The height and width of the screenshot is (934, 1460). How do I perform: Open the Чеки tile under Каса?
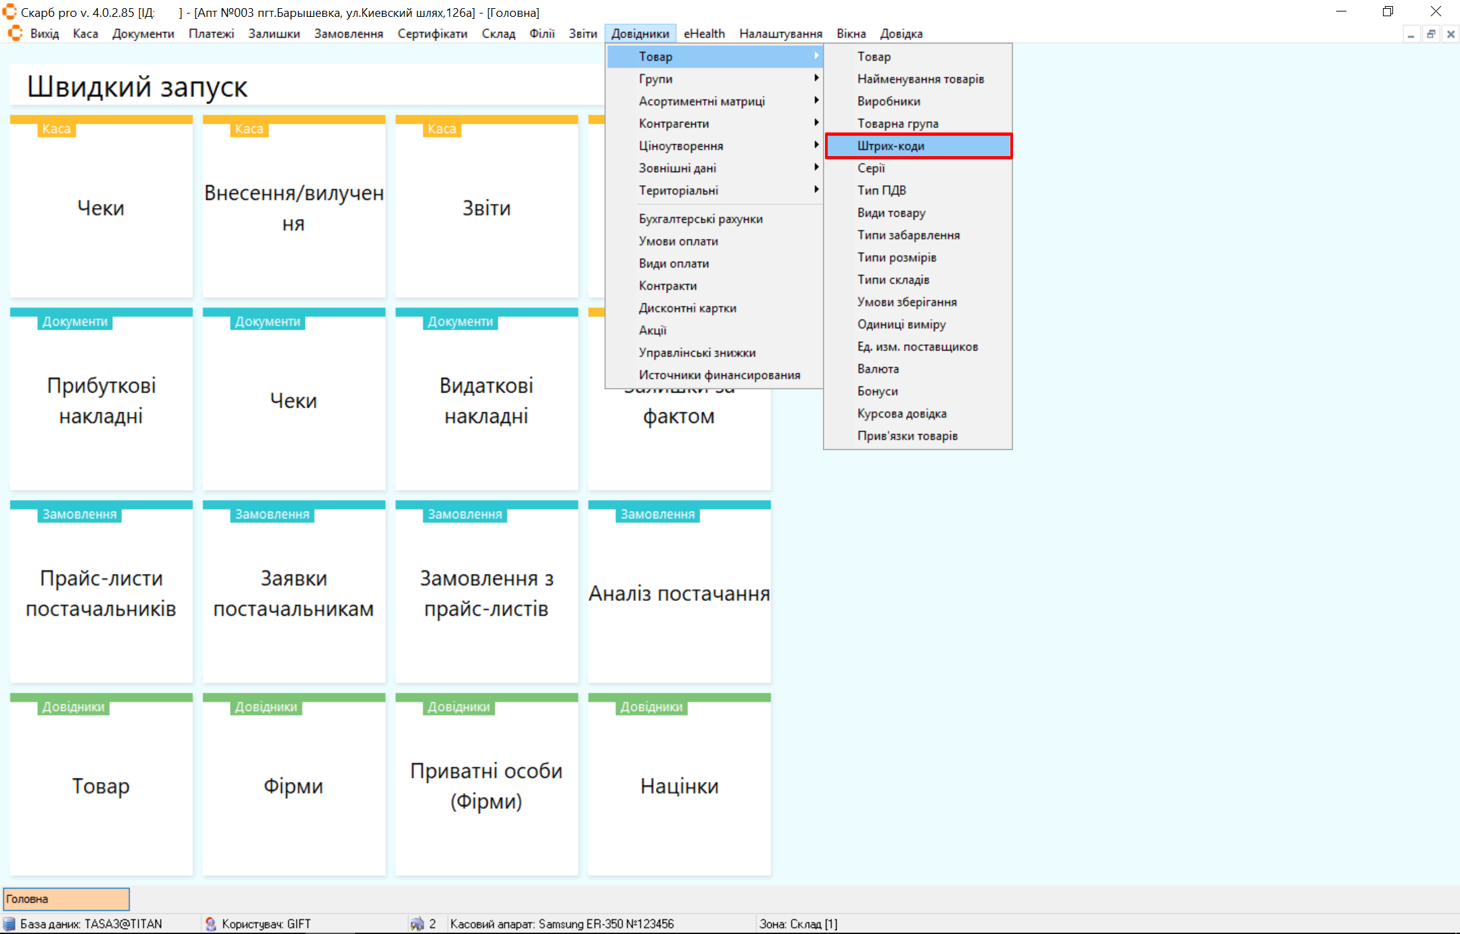click(x=101, y=207)
